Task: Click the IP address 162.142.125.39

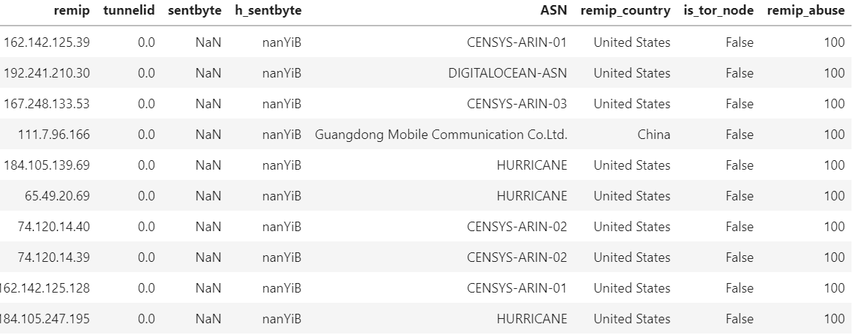Action: (x=47, y=42)
